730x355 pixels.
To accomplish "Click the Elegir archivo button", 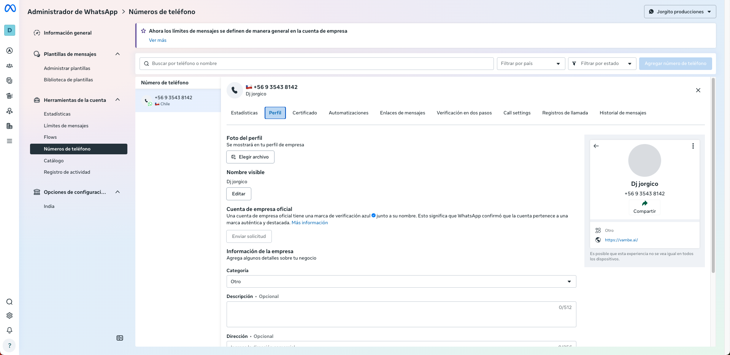I will pyautogui.click(x=250, y=157).
